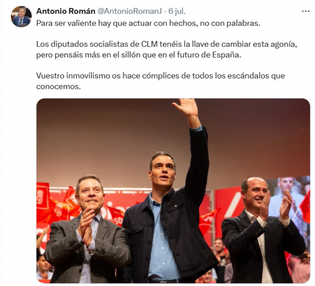Visit the @AntonioRomanJ handle
Image resolution: width=315 pixels, height=286 pixels.
130,11
